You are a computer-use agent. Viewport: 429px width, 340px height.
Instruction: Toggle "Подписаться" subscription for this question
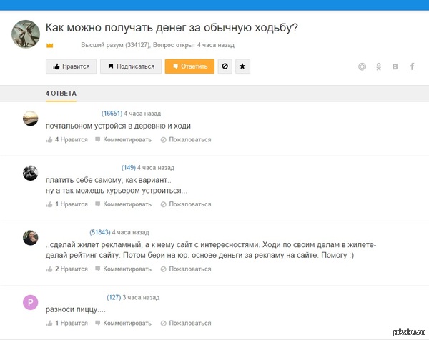coord(131,66)
